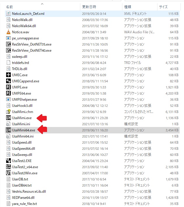Image resolution: width=184 pixels, height=207 pixels.
Task: Select NekoLaunch_Def.xml file name
Action: click(28, 13)
